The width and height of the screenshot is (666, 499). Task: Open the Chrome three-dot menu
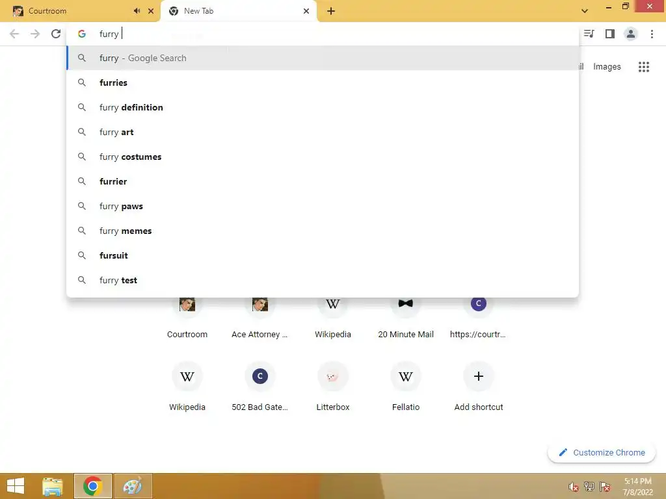point(652,34)
